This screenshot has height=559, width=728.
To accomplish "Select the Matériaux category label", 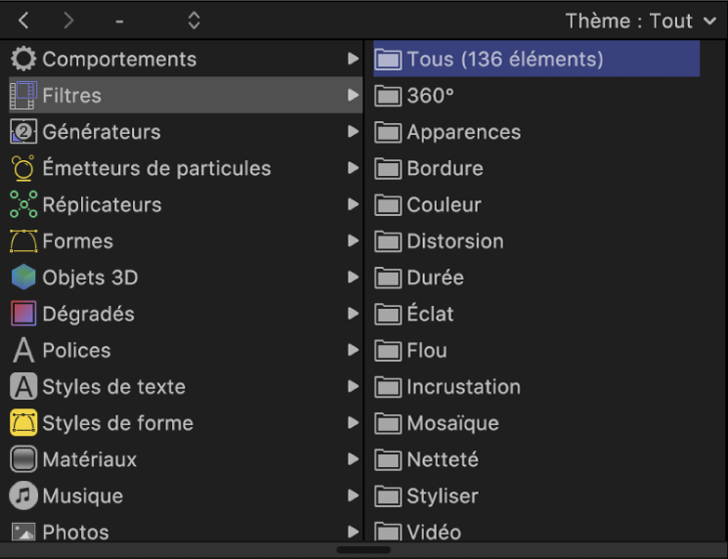I will (90, 459).
